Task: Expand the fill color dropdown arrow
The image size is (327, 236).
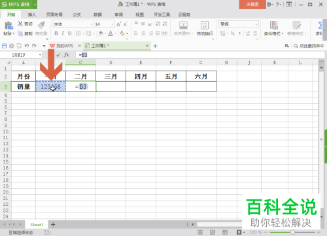Action: click(105, 33)
